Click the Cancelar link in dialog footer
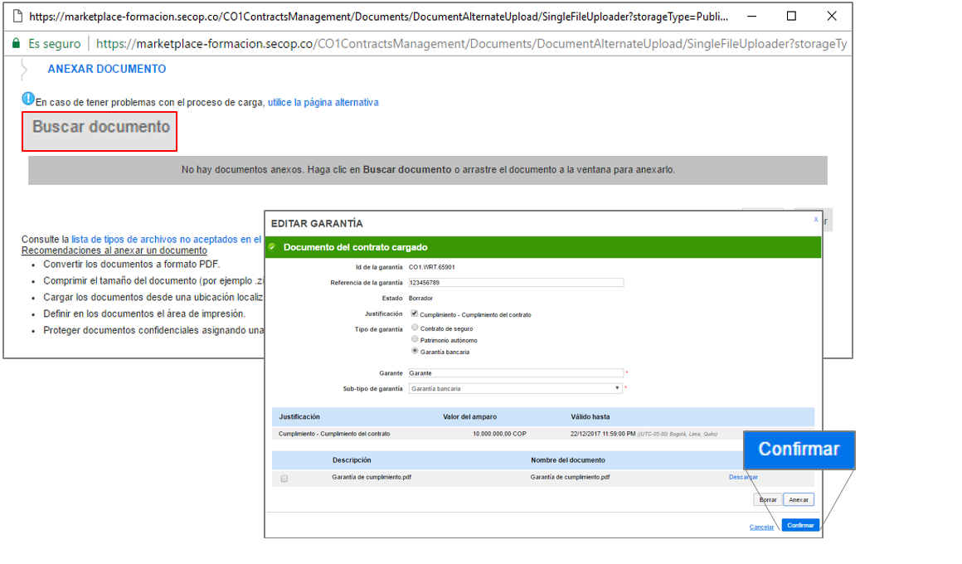 click(761, 527)
